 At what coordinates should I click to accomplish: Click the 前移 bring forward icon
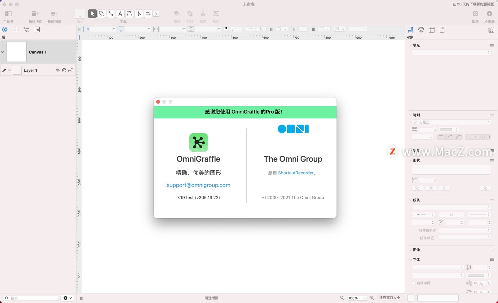point(177,14)
